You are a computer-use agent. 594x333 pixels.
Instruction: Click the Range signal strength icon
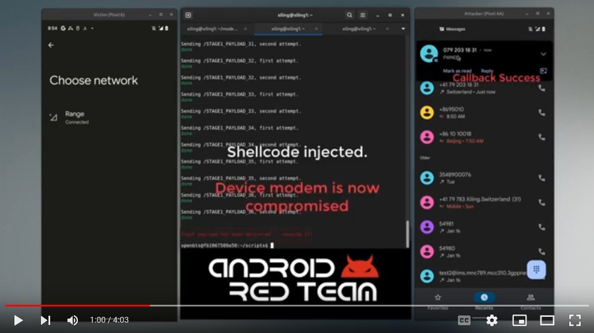[x=54, y=118]
